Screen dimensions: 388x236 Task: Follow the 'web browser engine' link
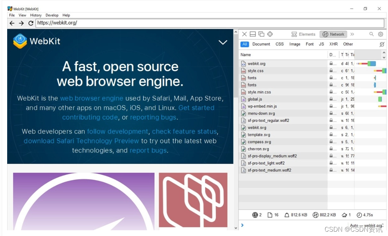point(91,98)
